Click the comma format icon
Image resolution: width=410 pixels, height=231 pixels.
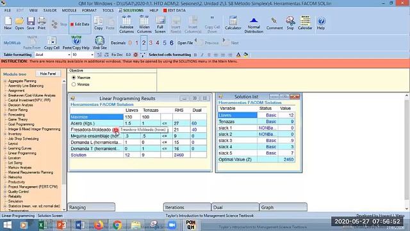pos(142,55)
